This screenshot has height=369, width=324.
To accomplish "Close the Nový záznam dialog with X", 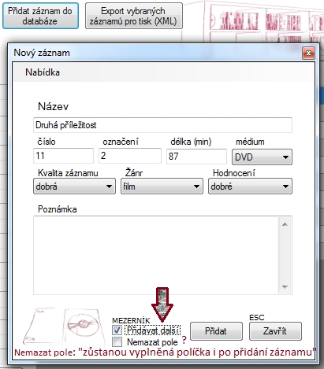I will [308, 54].
